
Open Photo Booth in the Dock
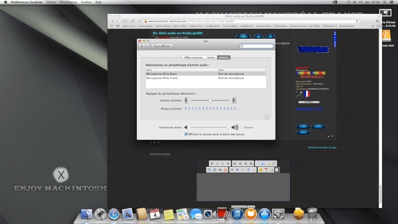pos(223,214)
